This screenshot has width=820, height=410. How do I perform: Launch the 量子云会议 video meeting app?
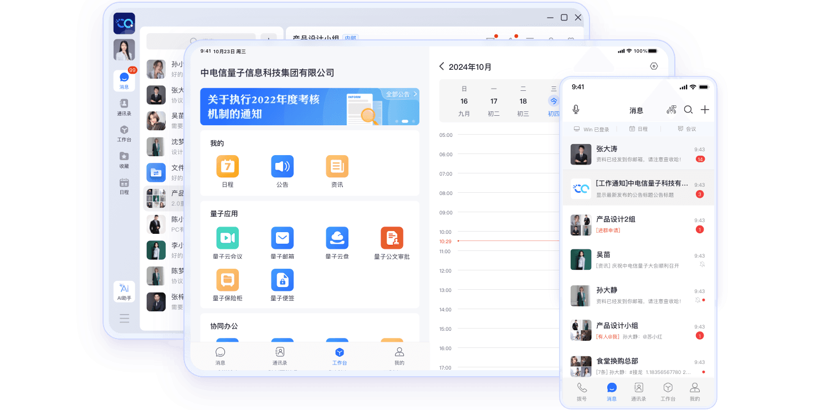pyautogui.click(x=227, y=238)
